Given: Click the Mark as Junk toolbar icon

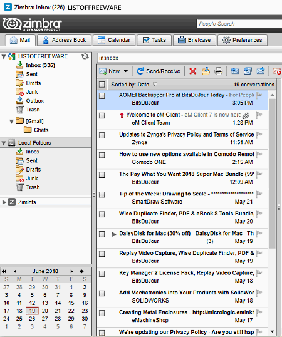Looking at the screenshot, I should [276, 71].
